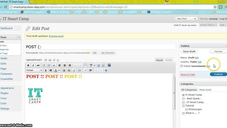Align text right
227x128 pixels.
click(x=70, y=65)
